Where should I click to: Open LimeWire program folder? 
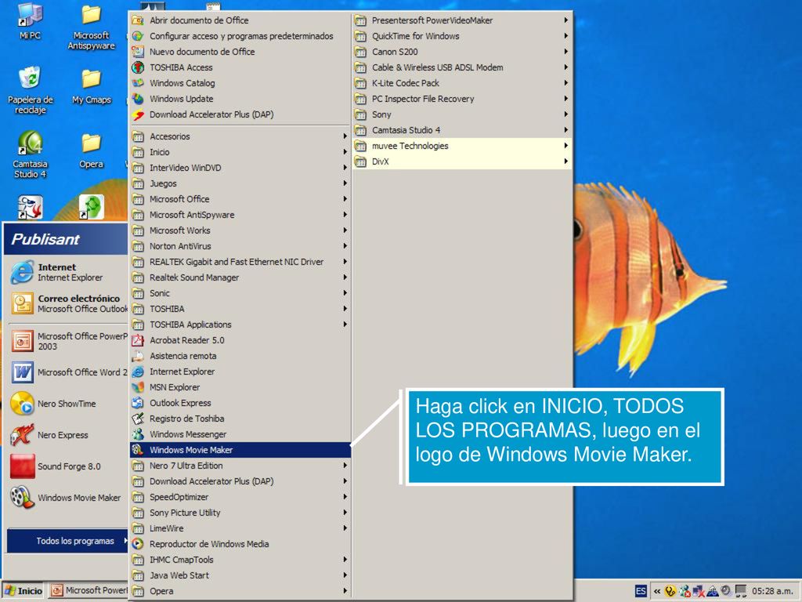click(240, 528)
